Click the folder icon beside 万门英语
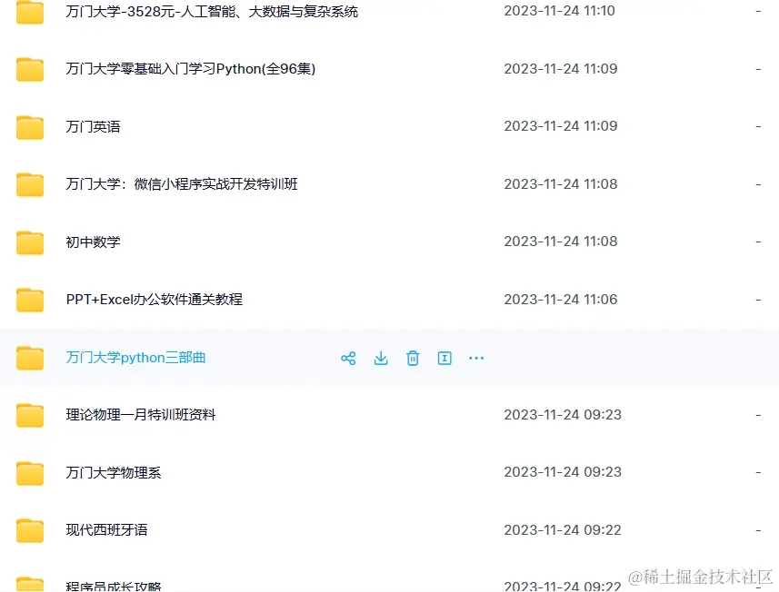This screenshot has height=592, width=779. pos(30,126)
